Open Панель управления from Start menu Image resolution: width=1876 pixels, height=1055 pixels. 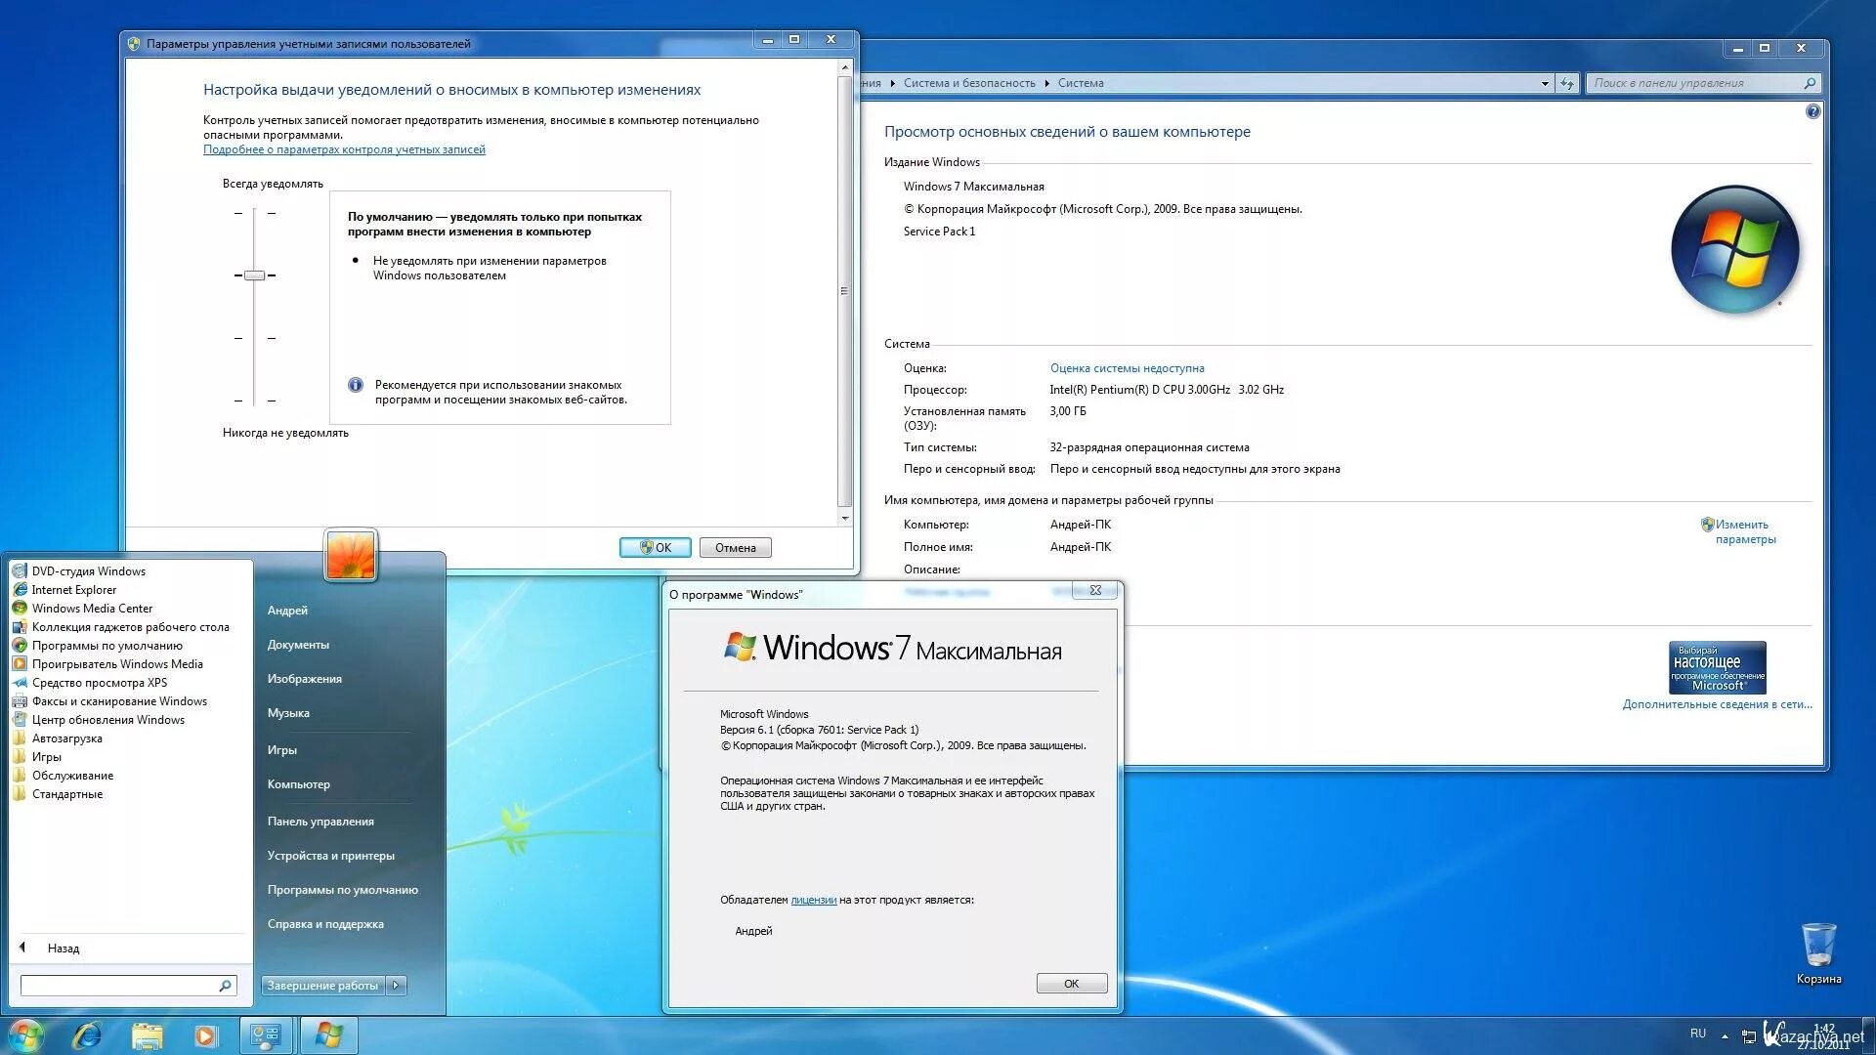click(320, 822)
